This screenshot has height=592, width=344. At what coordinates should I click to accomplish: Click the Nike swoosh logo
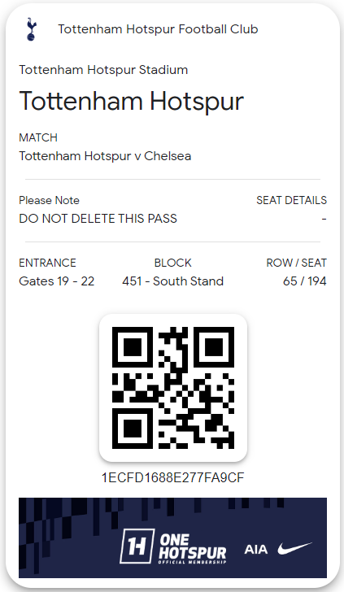(x=295, y=549)
